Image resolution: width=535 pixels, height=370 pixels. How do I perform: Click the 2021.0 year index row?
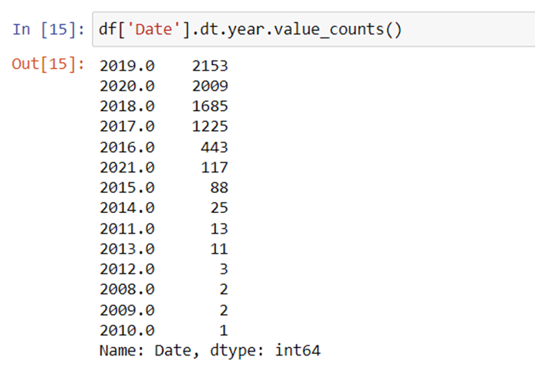[x=127, y=168]
